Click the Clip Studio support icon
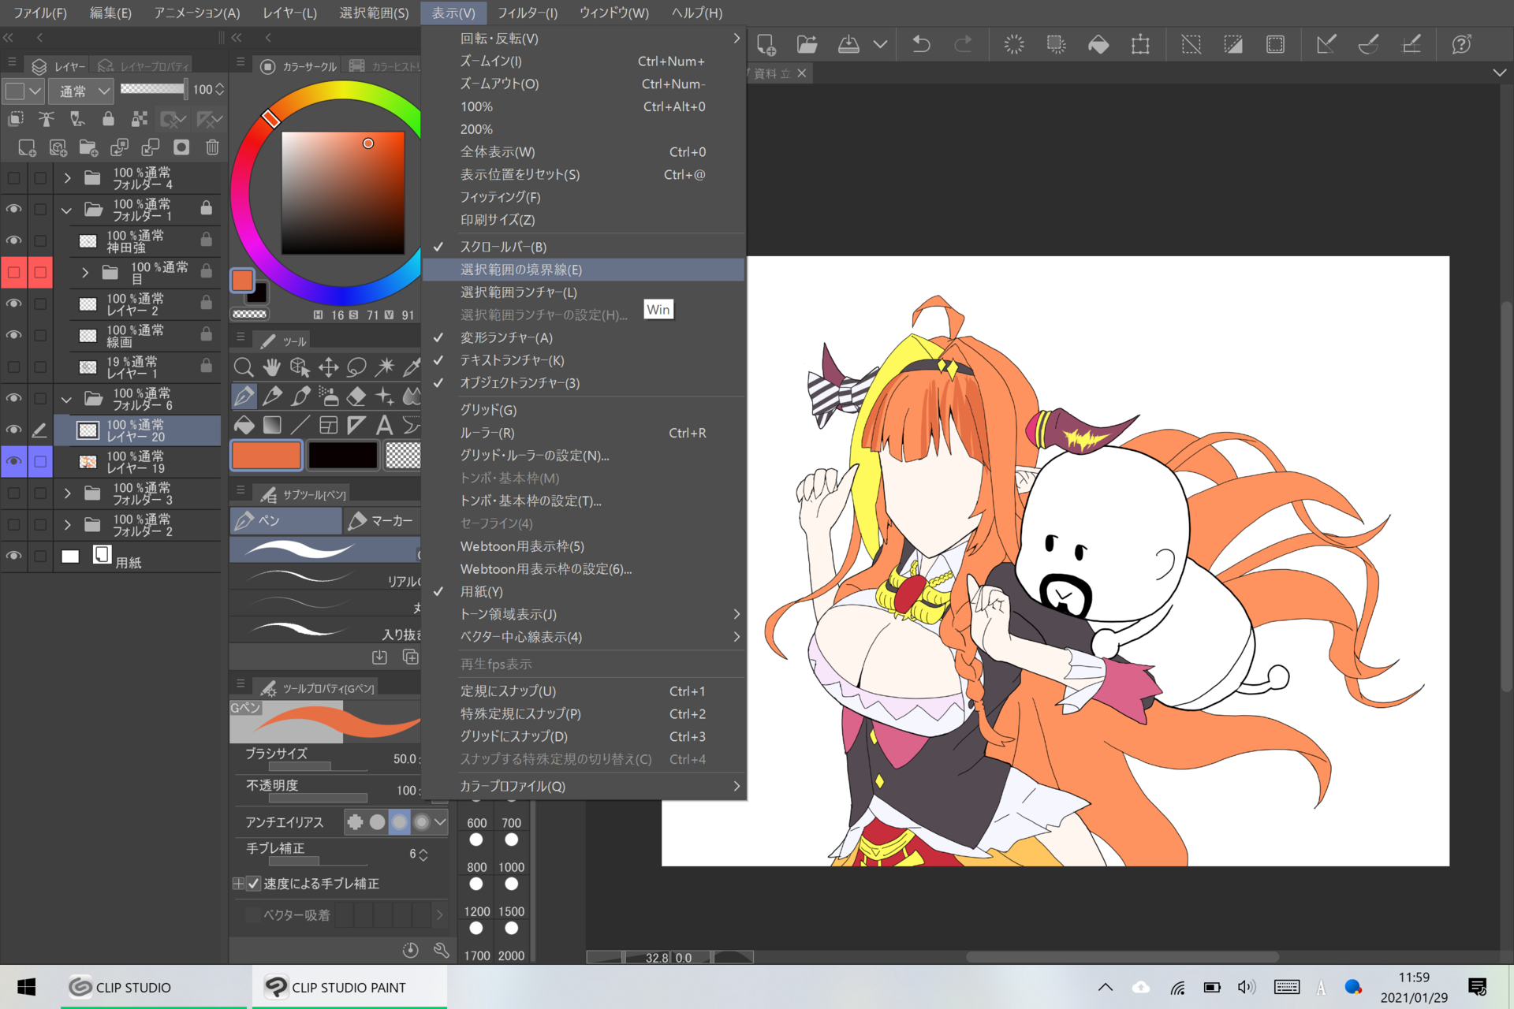 tap(1462, 44)
